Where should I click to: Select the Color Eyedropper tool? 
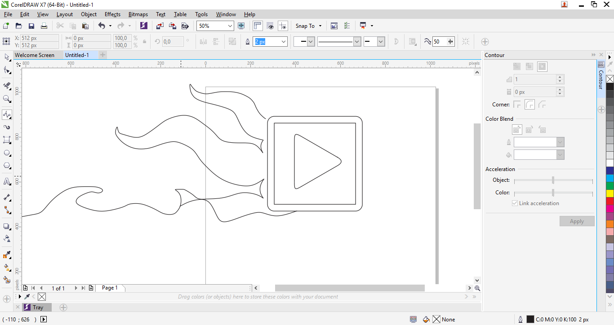coord(7,255)
